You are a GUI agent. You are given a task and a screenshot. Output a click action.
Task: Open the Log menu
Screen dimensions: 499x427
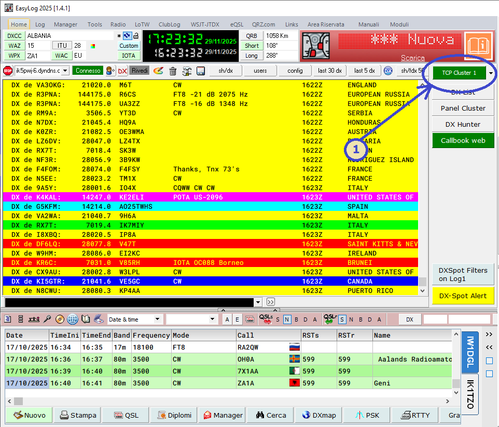click(x=40, y=24)
